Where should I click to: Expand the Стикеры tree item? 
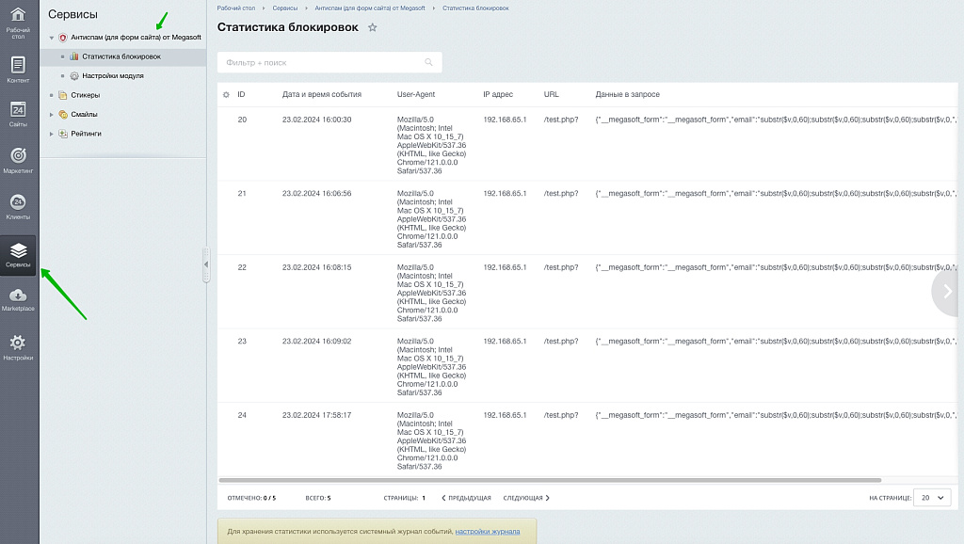tap(53, 95)
